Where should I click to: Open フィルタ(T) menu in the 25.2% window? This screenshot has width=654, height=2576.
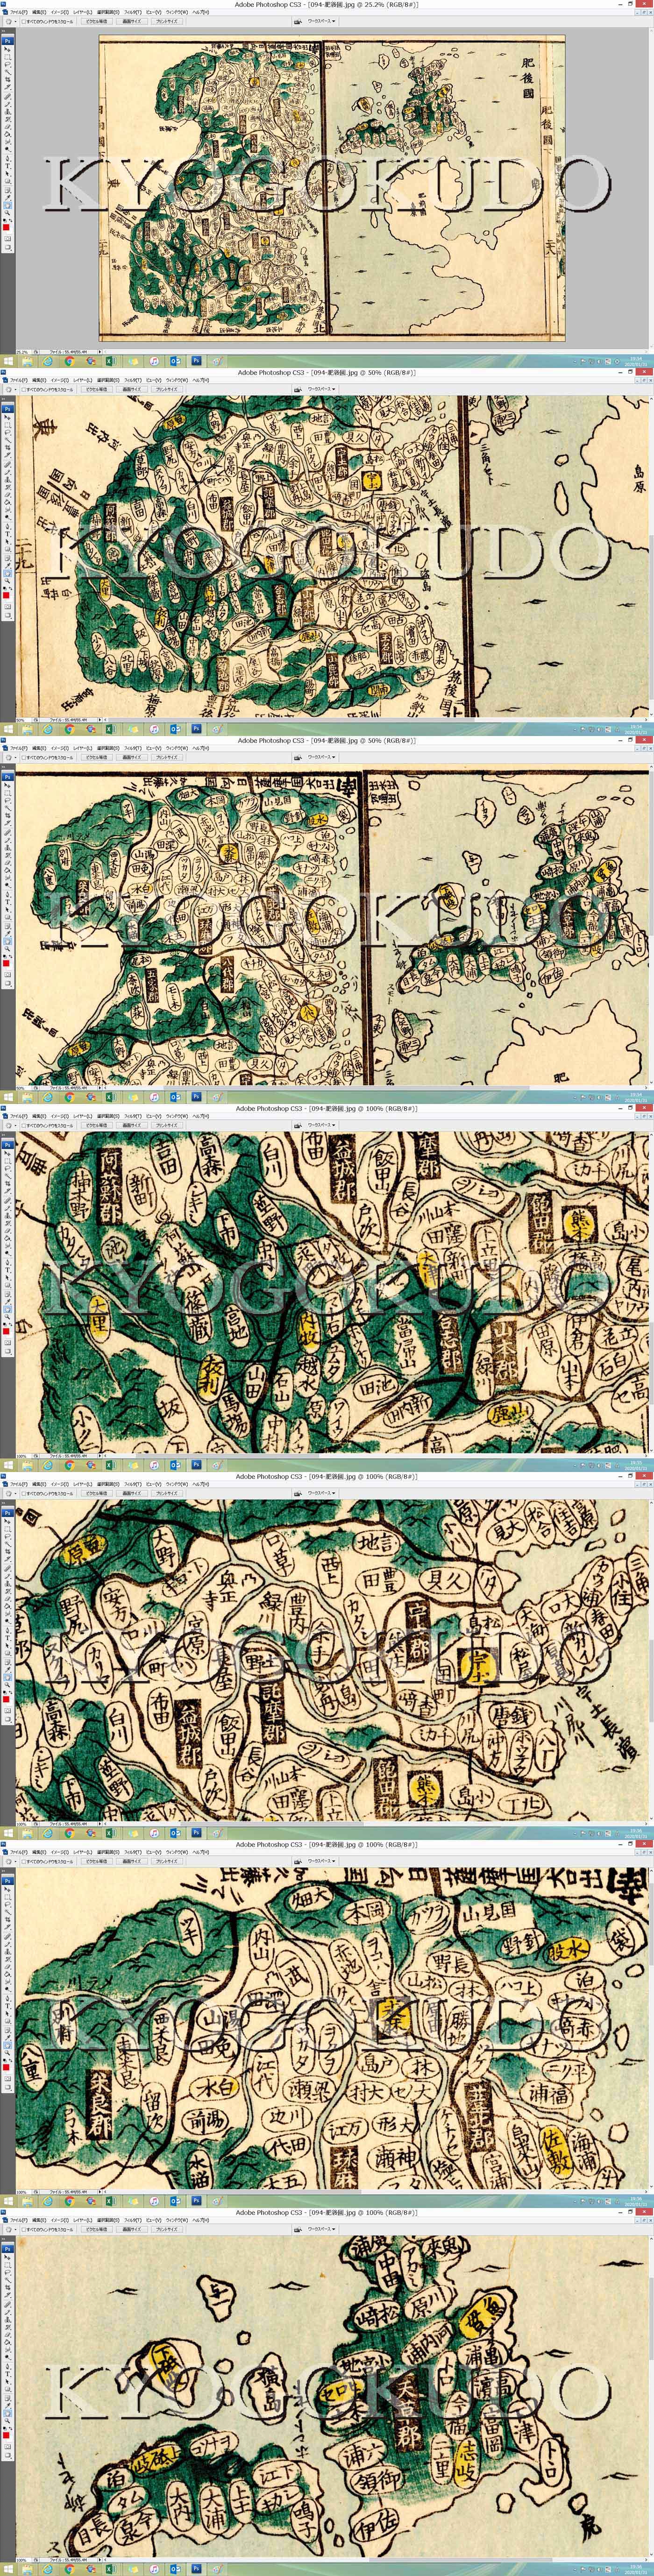click(133, 11)
